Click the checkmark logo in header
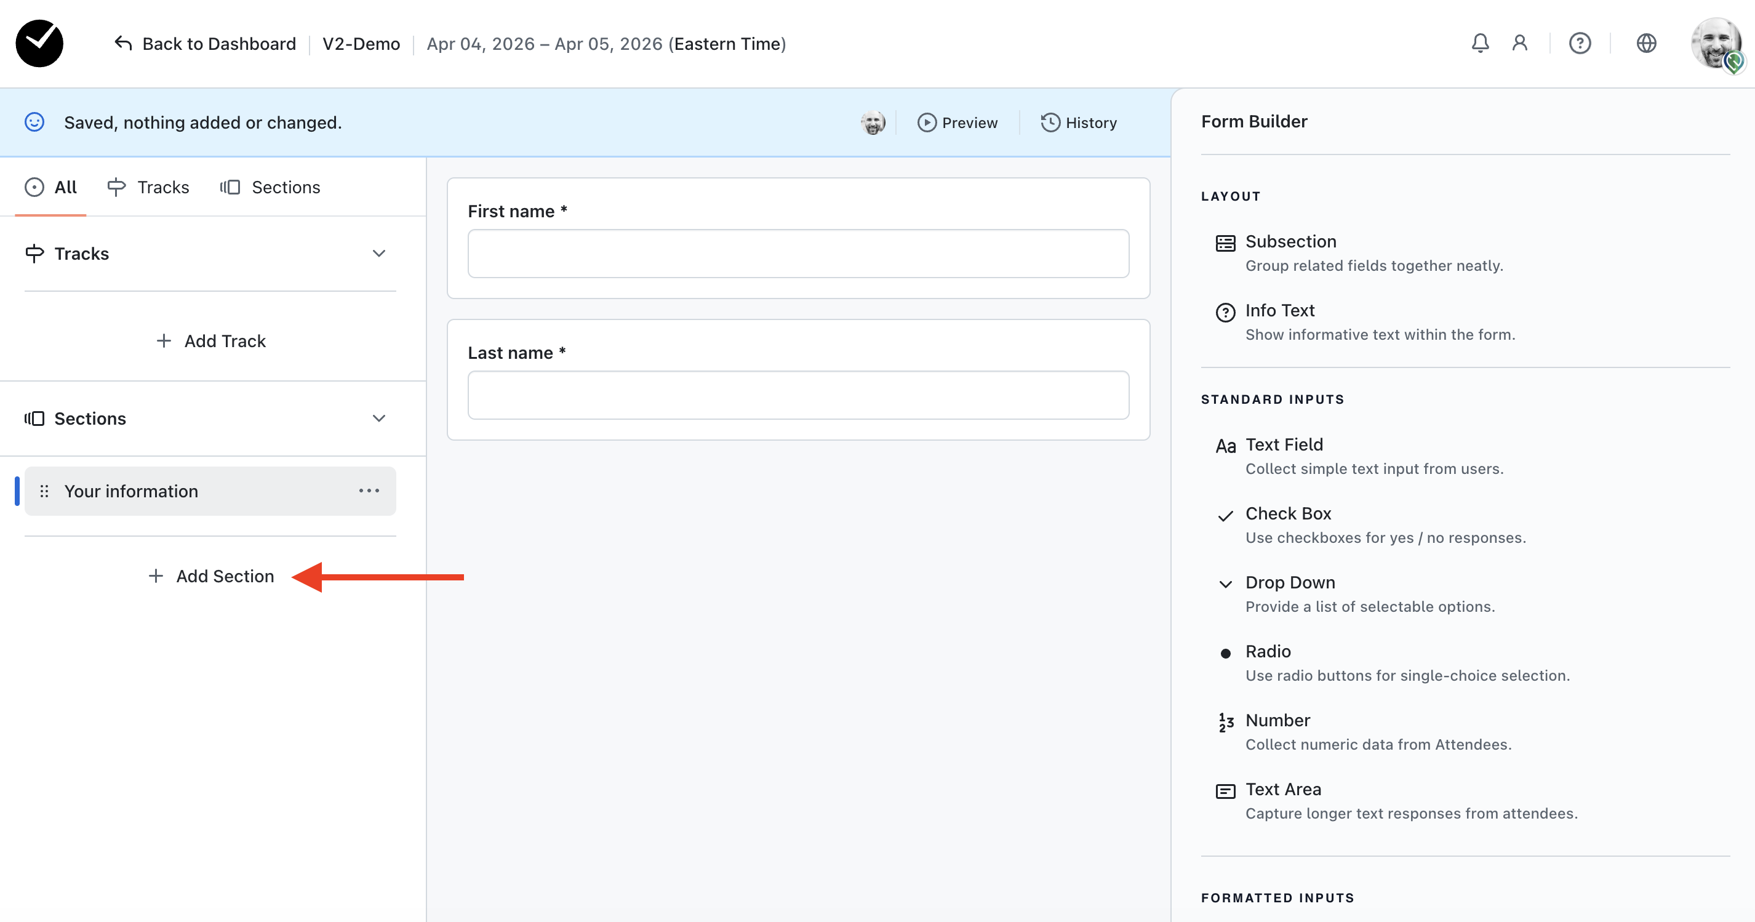 tap(39, 44)
